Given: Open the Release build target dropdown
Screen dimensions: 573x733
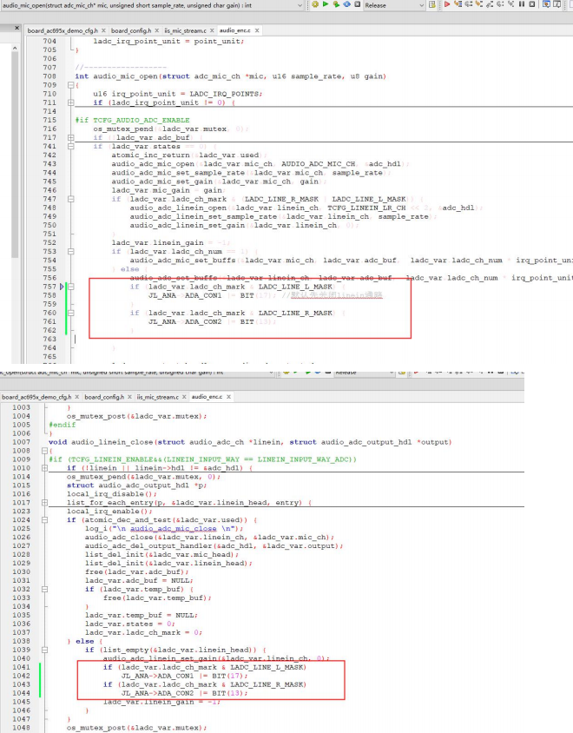Looking at the screenshot, I should point(394,5).
